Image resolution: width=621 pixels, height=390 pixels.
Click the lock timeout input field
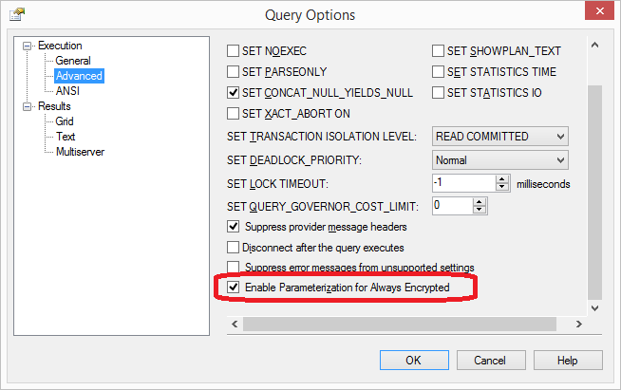(462, 183)
